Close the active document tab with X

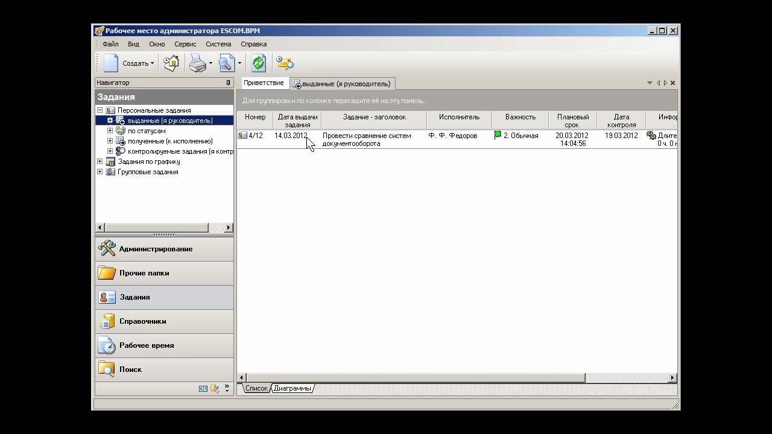coord(673,83)
